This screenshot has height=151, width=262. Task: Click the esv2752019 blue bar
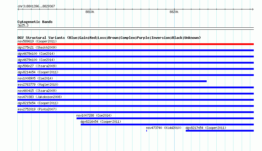[x=135, y=112]
